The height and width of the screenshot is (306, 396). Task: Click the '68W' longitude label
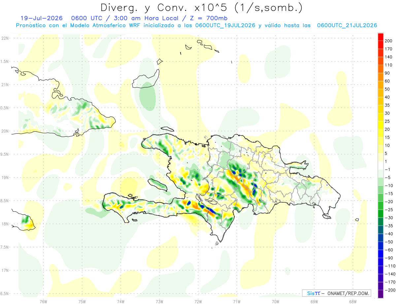pos(352,301)
